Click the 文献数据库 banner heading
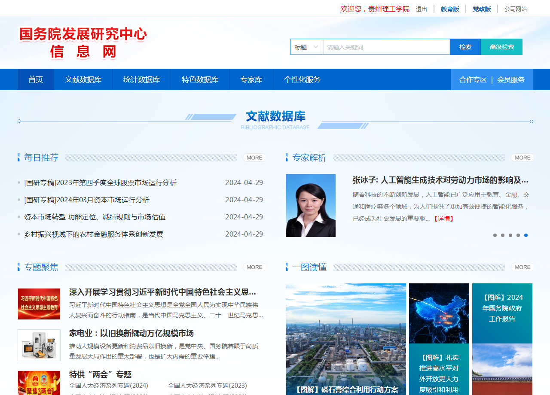 [x=275, y=116]
